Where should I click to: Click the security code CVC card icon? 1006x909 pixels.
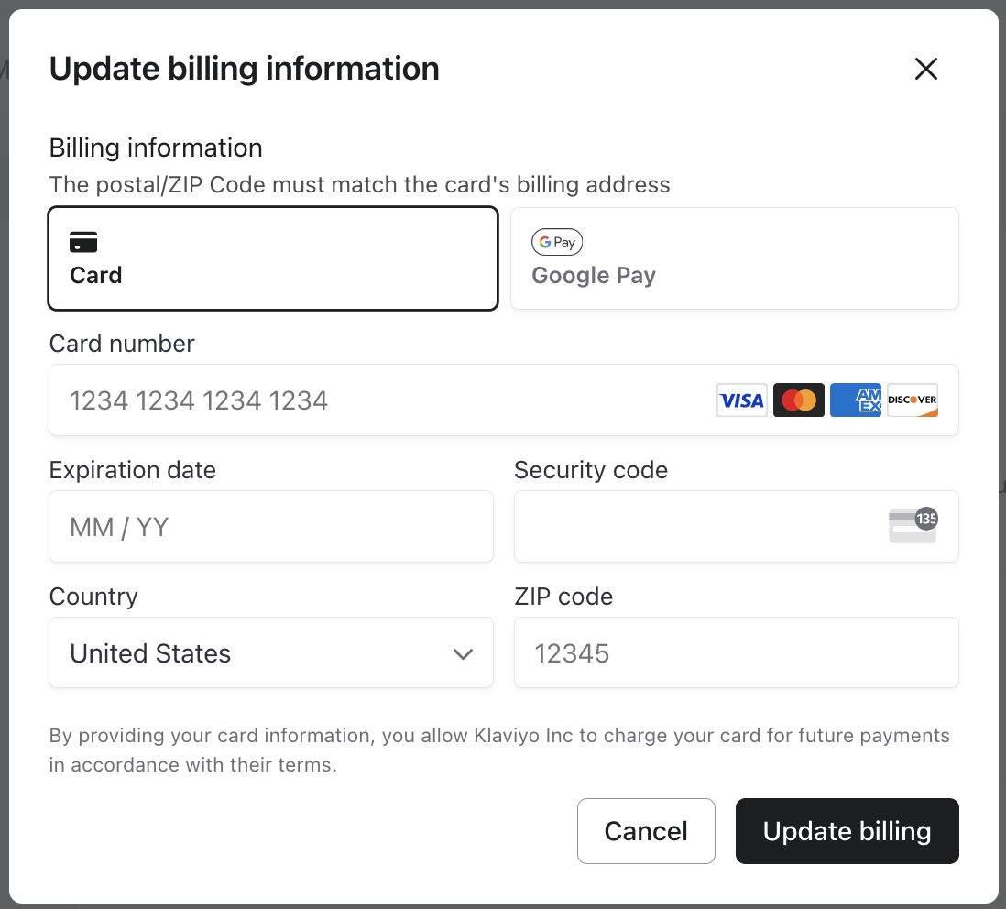tap(913, 525)
